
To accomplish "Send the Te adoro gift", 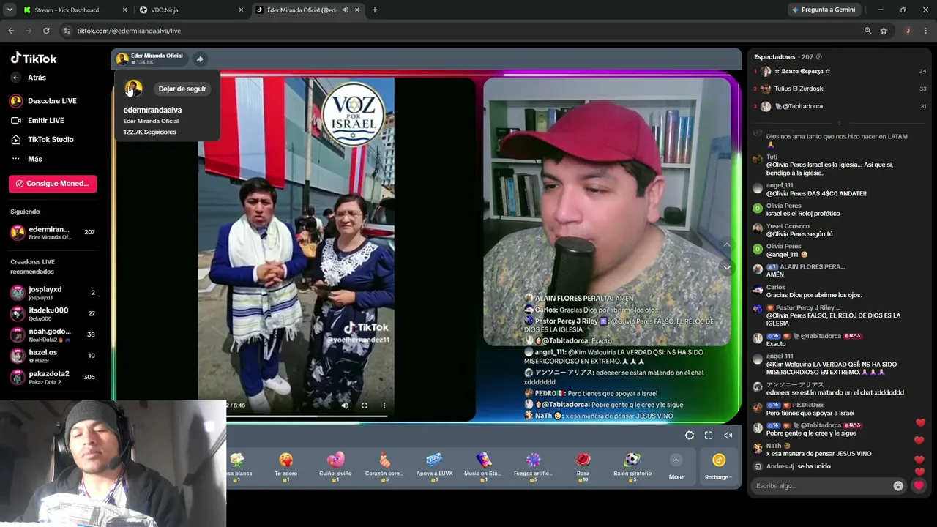I will click(x=285, y=466).
